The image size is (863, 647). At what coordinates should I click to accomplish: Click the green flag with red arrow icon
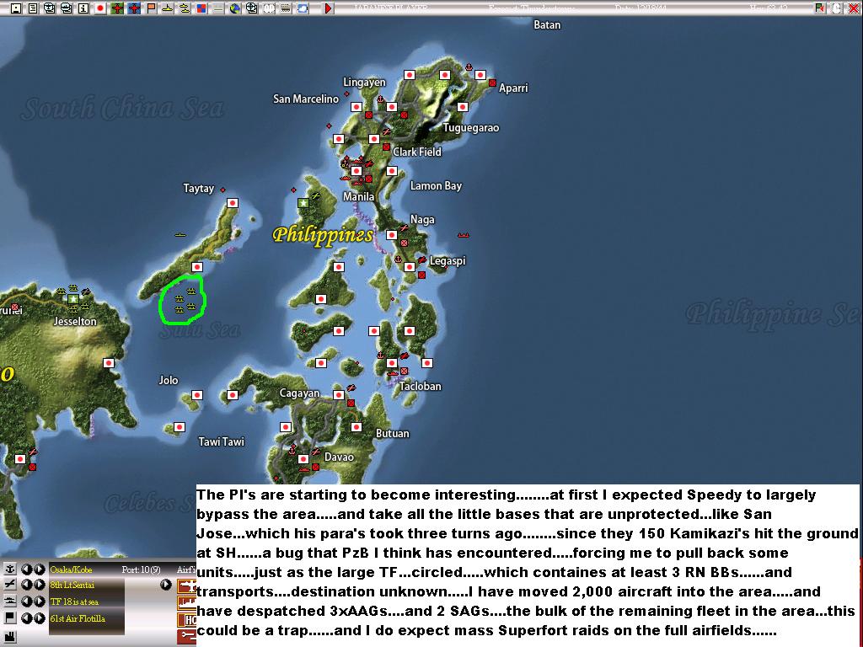coord(819,8)
